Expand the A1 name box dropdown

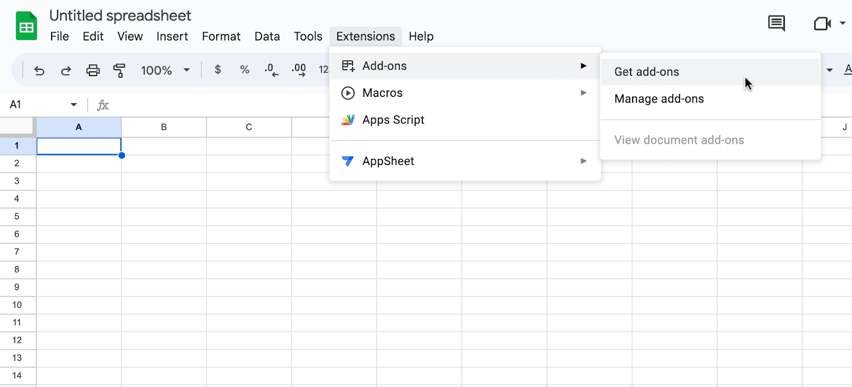(73, 105)
